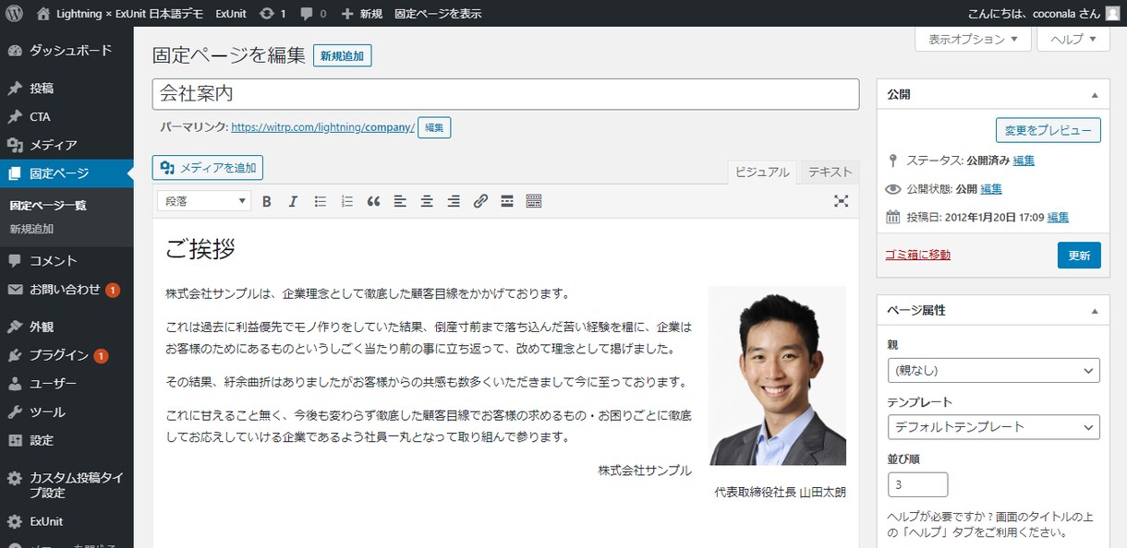
Task: Insert numbered list
Action: 346,201
